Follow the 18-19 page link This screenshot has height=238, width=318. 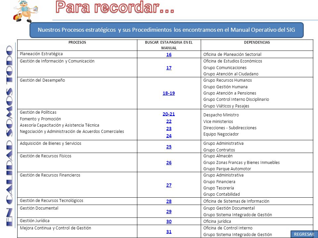click(169, 93)
